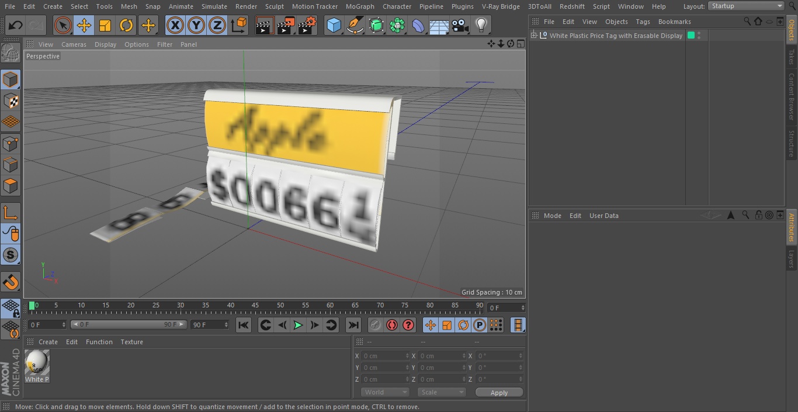This screenshot has height=412, width=798.
Task: Switch to Model mode
Action: 11,80
